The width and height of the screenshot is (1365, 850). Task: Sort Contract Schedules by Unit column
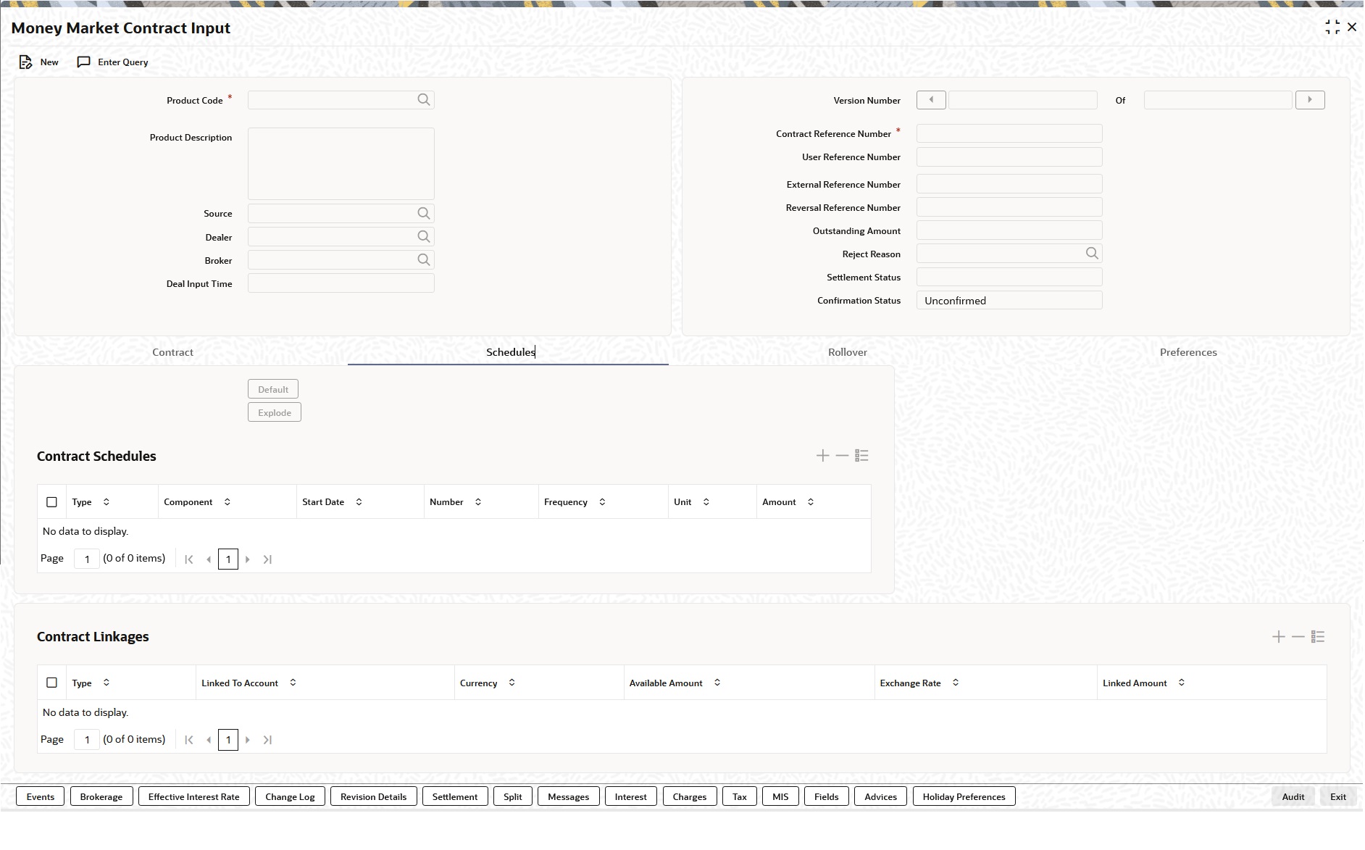tap(706, 502)
